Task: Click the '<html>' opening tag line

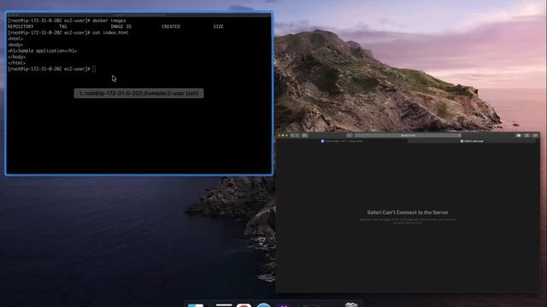Action: [x=15, y=38]
